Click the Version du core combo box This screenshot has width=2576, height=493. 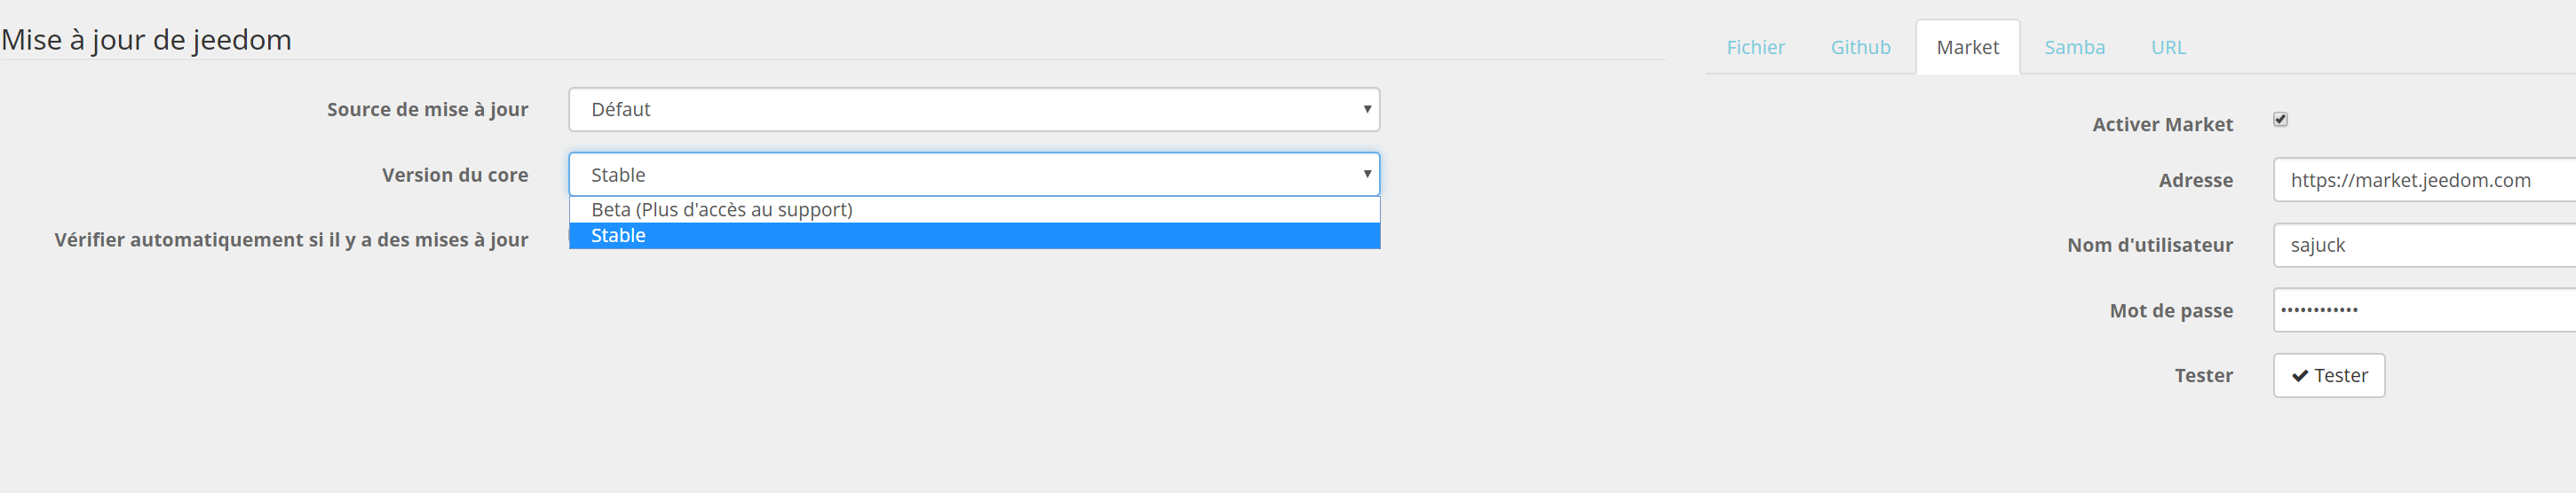[x=973, y=175]
